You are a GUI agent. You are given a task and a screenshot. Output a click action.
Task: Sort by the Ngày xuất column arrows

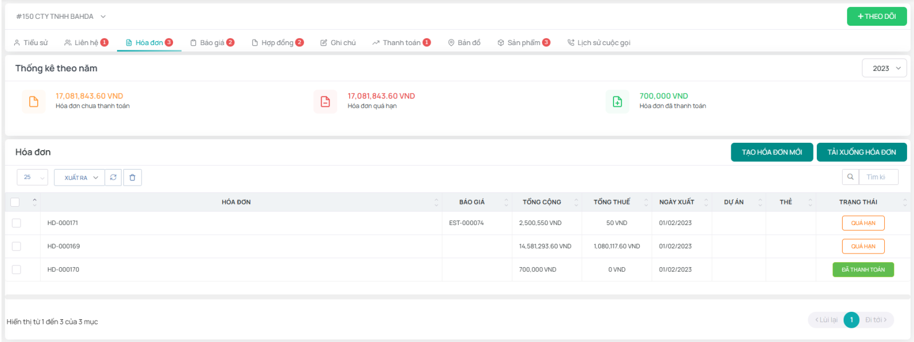tap(706, 202)
